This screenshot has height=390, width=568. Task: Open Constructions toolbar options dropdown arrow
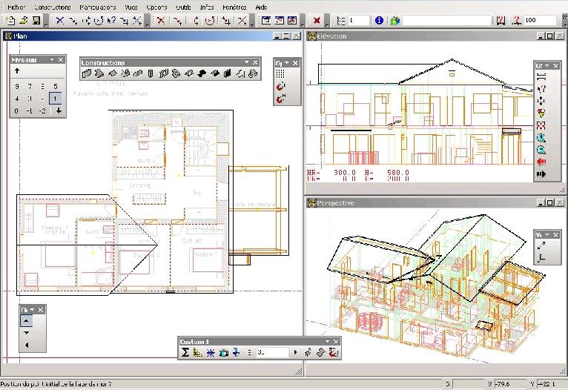[246, 63]
